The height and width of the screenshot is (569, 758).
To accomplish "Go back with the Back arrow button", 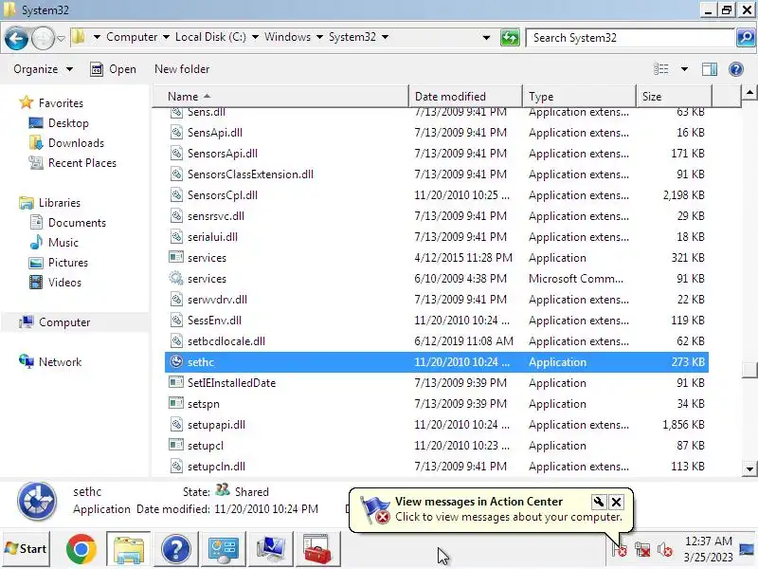I will coord(16,38).
